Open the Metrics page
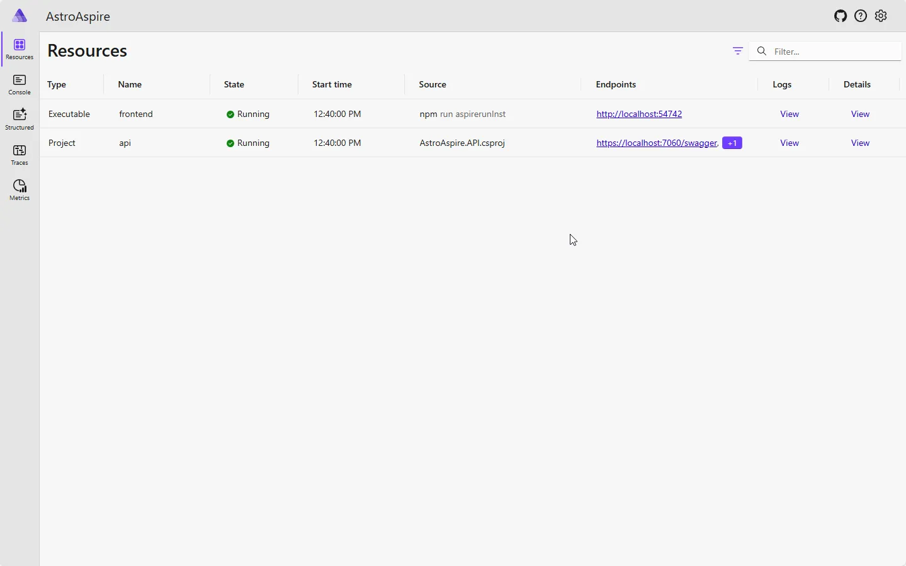The image size is (906, 566). [x=20, y=190]
